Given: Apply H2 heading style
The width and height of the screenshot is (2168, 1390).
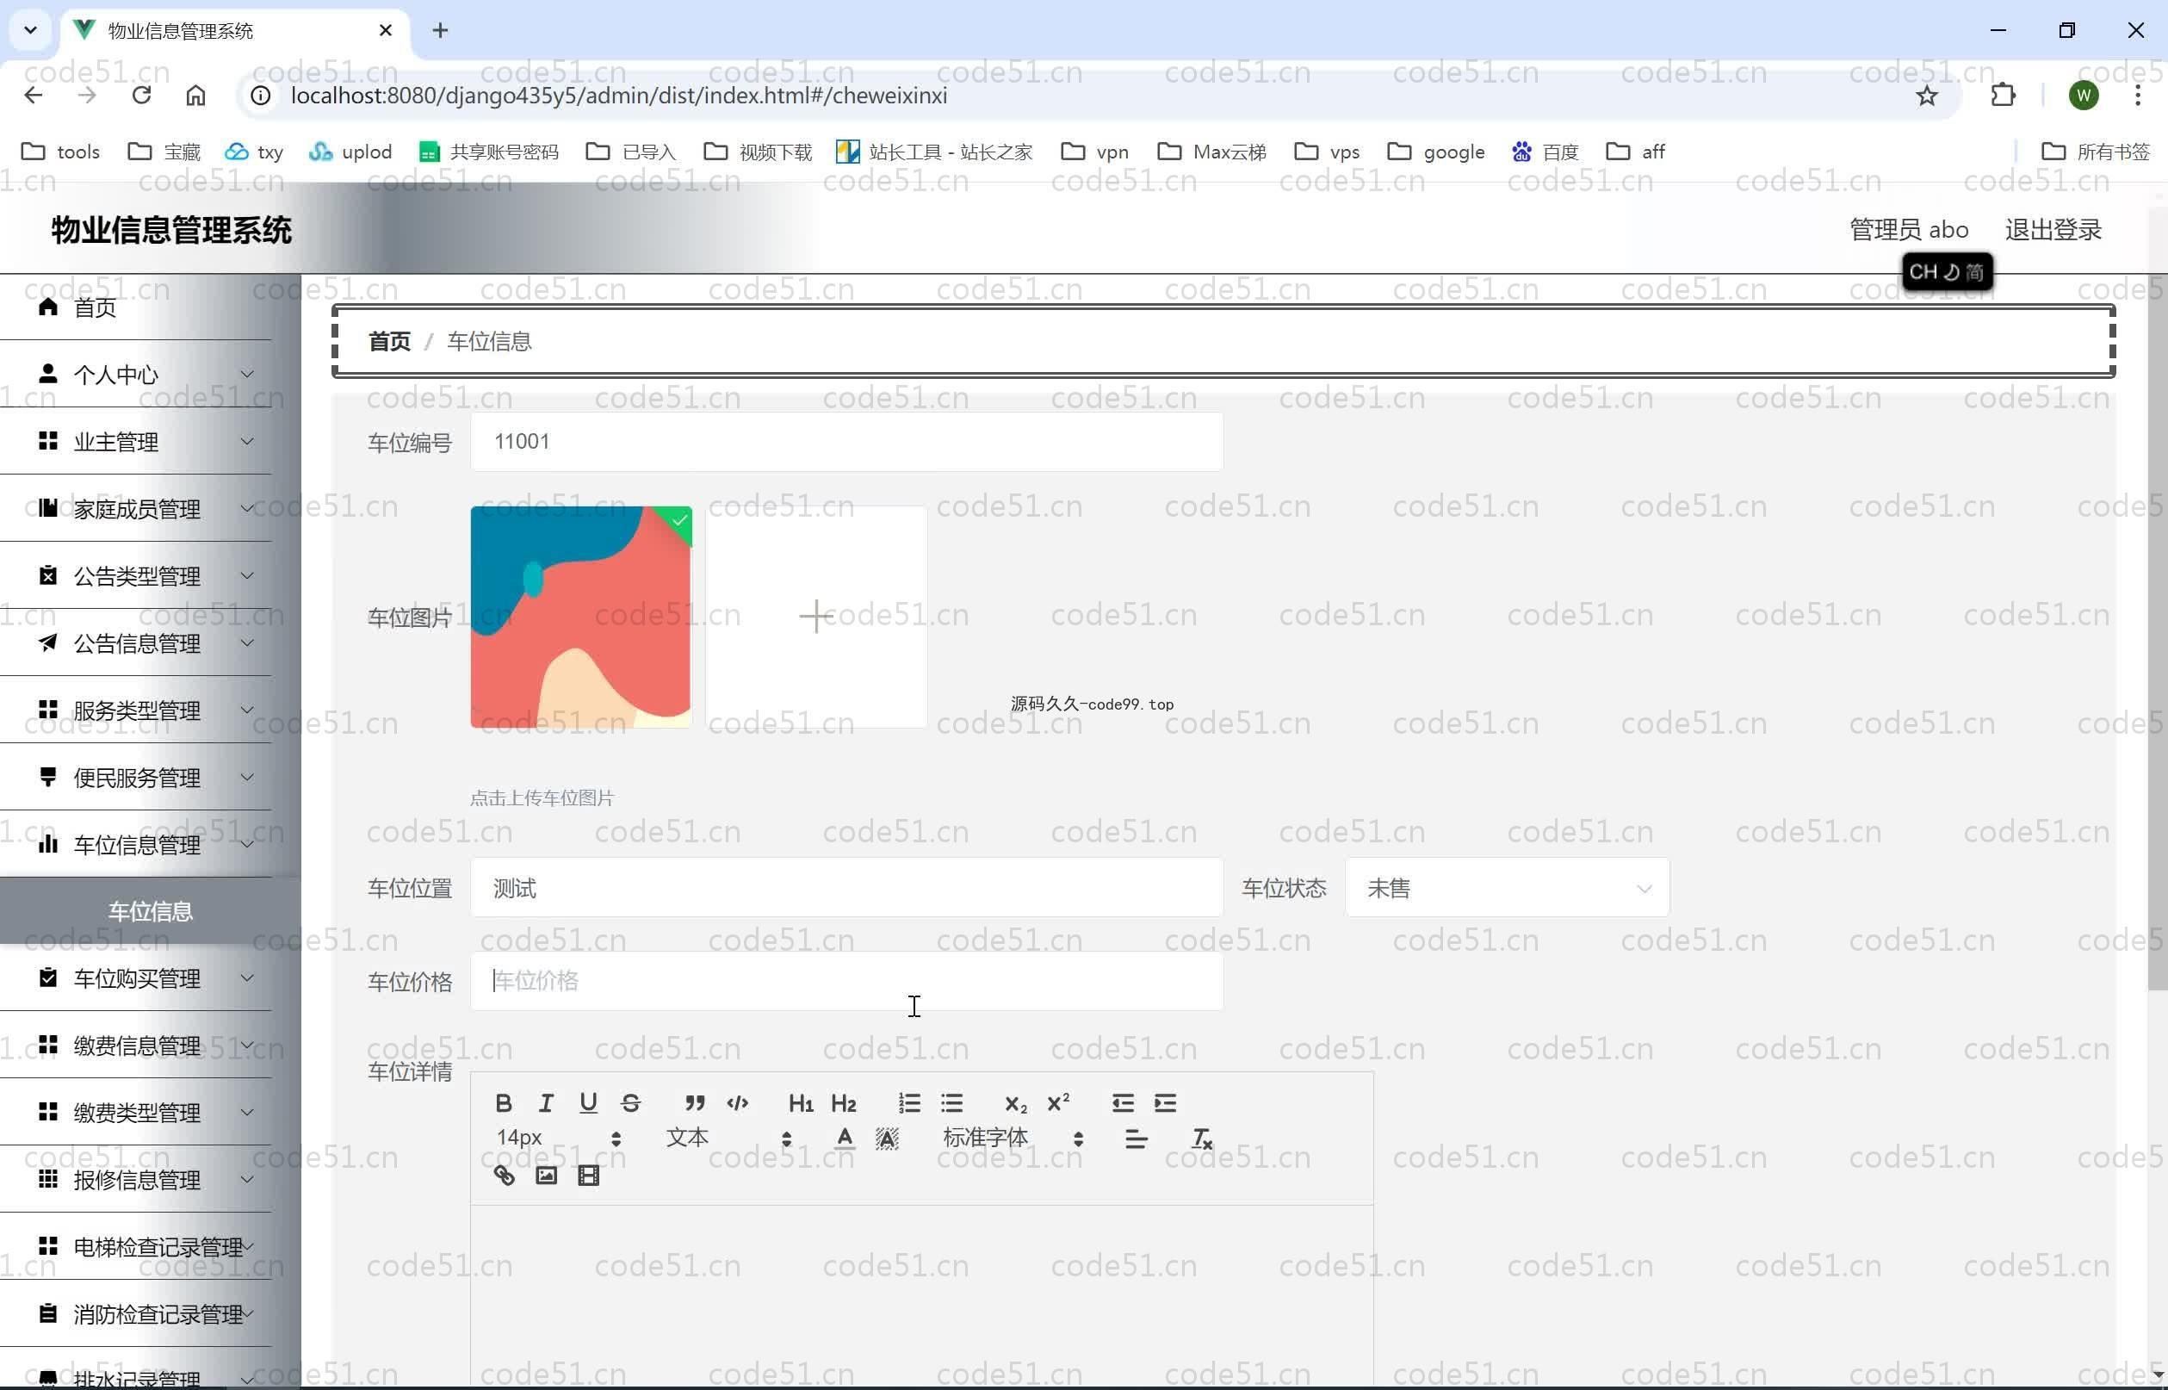Looking at the screenshot, I should [844, 1103].
